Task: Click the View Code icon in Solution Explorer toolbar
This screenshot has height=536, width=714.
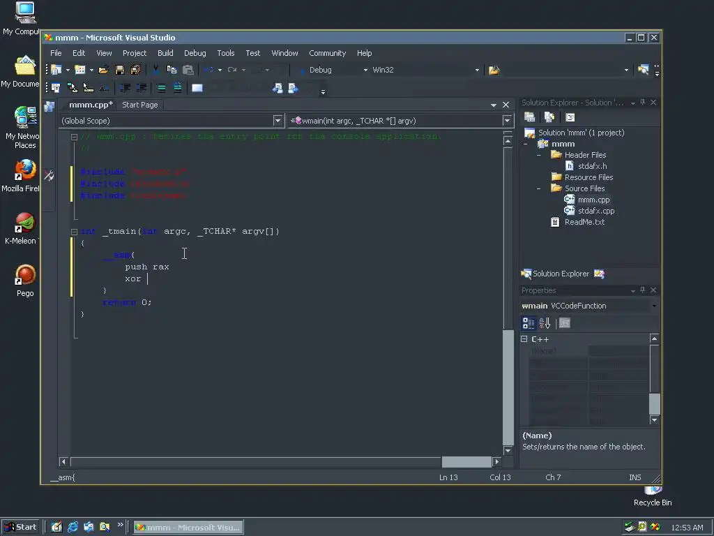Action: pyautogui.click(x=570, y=117)
